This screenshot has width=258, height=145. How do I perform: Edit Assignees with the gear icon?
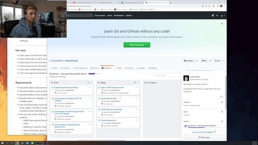222,102
